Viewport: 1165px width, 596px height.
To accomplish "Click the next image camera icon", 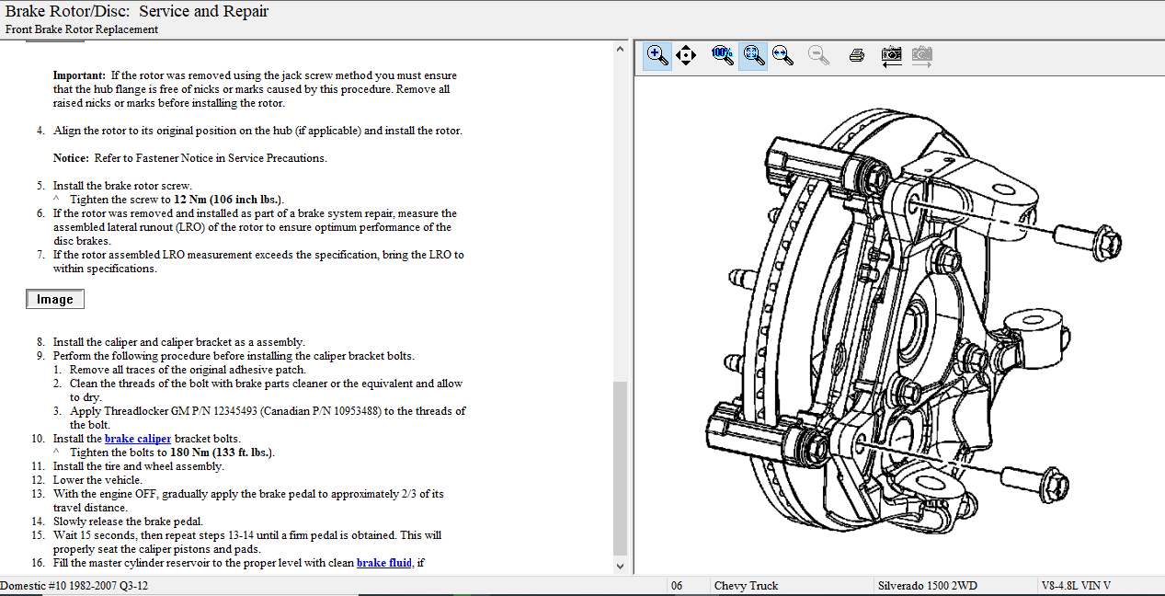I will (x=922, y=55).
